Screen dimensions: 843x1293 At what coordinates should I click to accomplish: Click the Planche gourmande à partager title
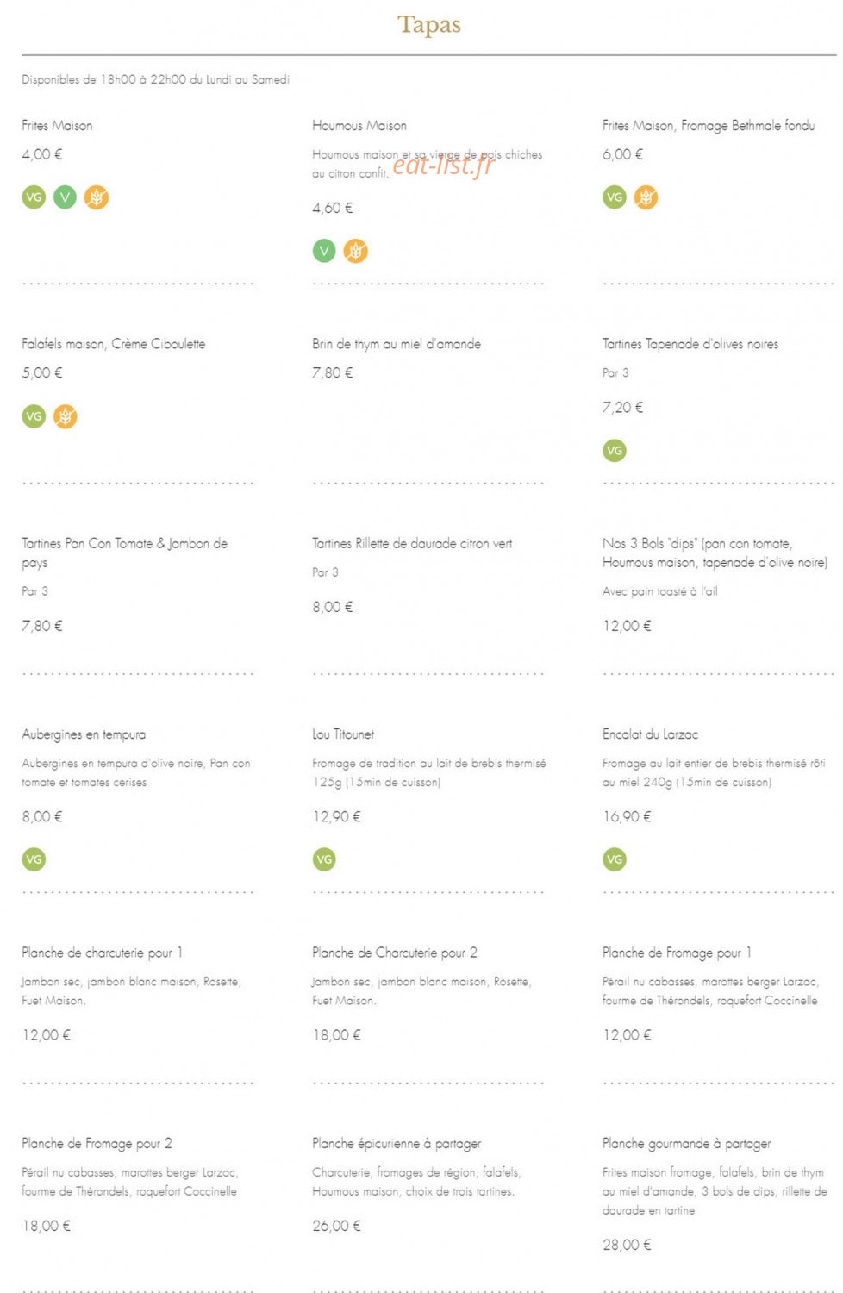(687, 1144)
